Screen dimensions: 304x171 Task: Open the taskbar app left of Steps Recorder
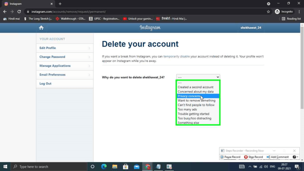[x=159, y=167]
